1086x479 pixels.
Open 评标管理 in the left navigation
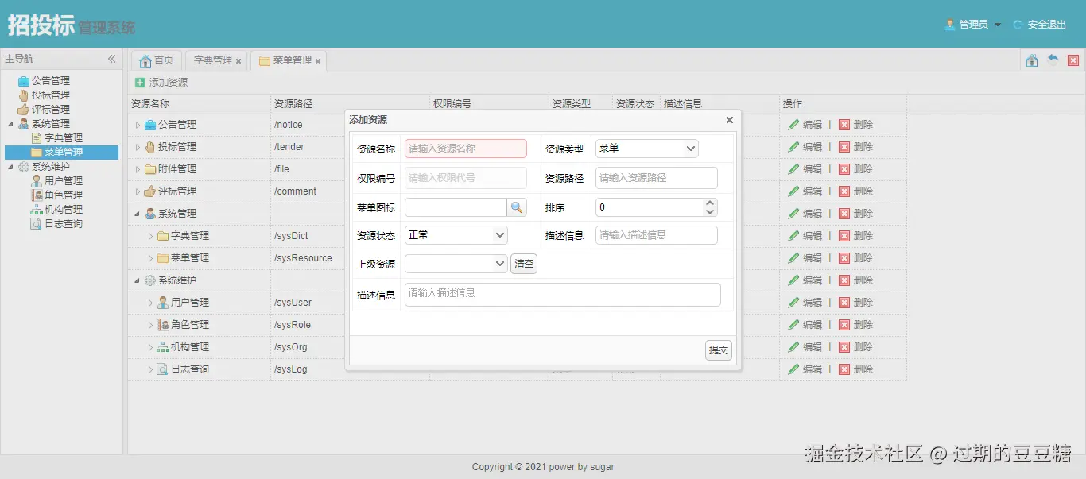click(x=51, y=110)
